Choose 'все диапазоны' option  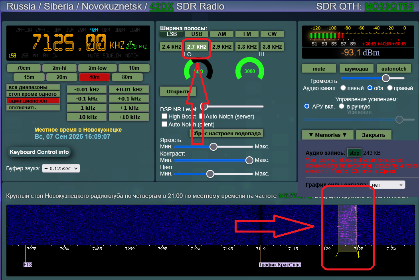point(33,87)
